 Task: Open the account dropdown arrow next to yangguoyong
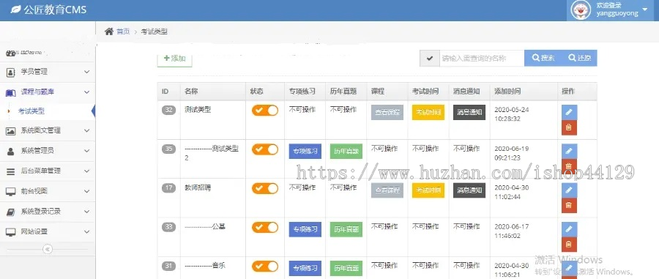pos(645,9)
